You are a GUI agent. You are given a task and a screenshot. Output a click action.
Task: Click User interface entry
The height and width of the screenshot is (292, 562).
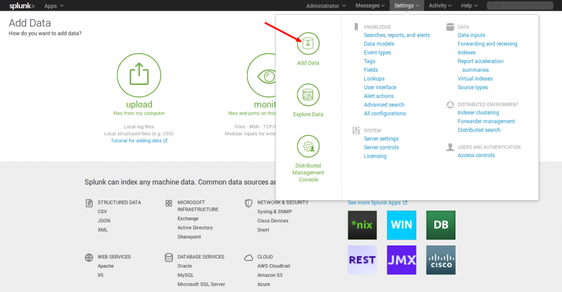(x=380, y=87)
